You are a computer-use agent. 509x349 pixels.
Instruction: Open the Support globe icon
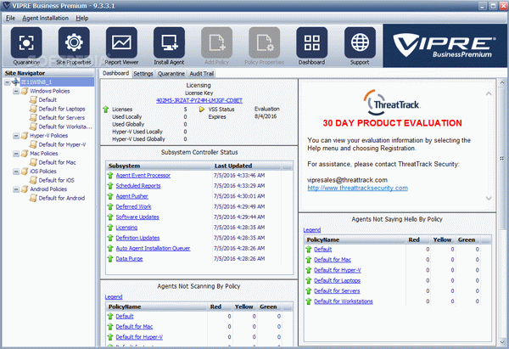click(360, 42)
